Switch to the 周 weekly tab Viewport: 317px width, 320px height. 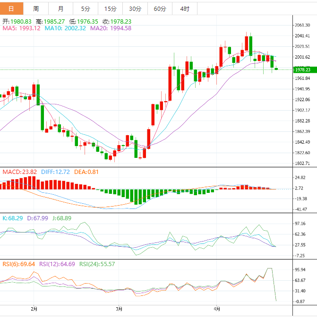[x=36, y=9]
